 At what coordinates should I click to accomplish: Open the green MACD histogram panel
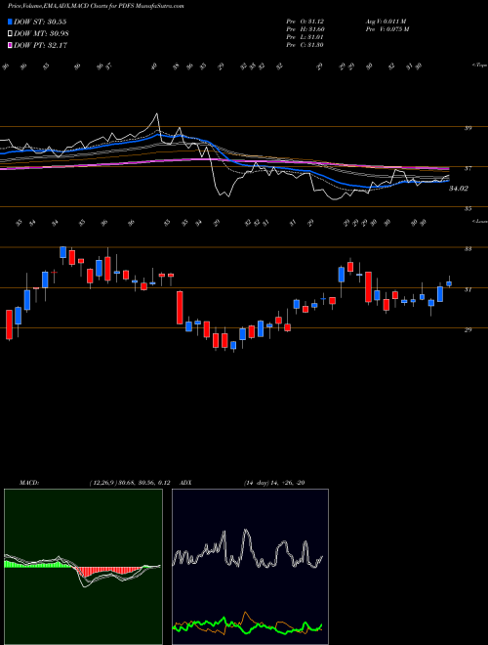click(83, 567)
